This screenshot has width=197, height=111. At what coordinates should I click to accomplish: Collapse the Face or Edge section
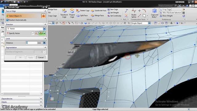(x=45, y=11)
